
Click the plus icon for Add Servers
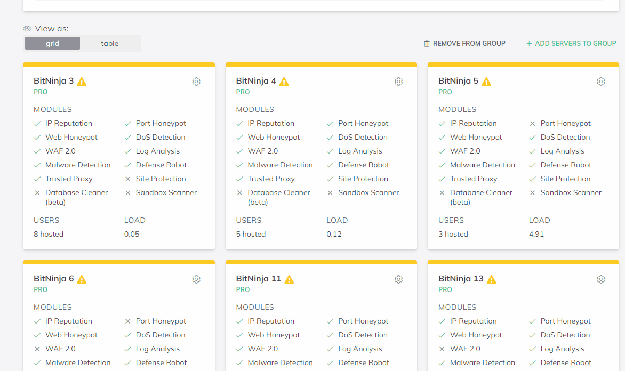point(529,43)
